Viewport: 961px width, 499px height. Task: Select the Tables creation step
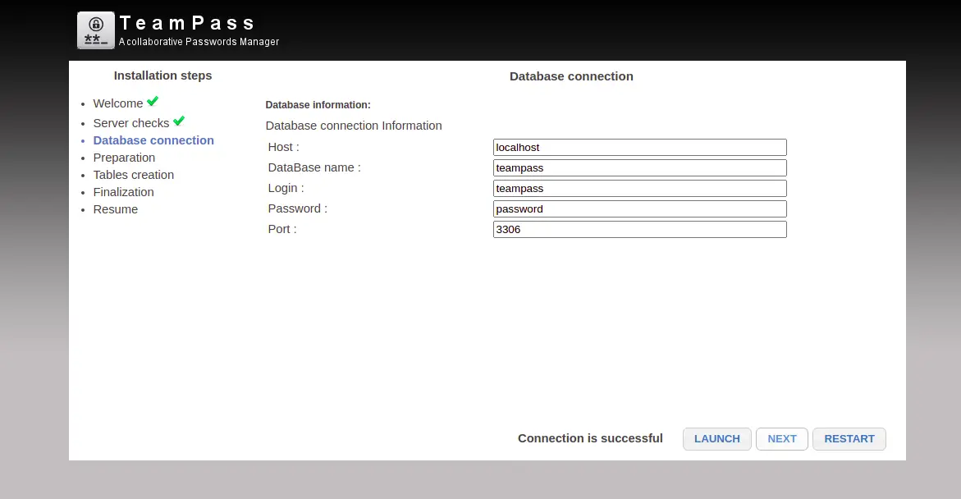[134, 175]
